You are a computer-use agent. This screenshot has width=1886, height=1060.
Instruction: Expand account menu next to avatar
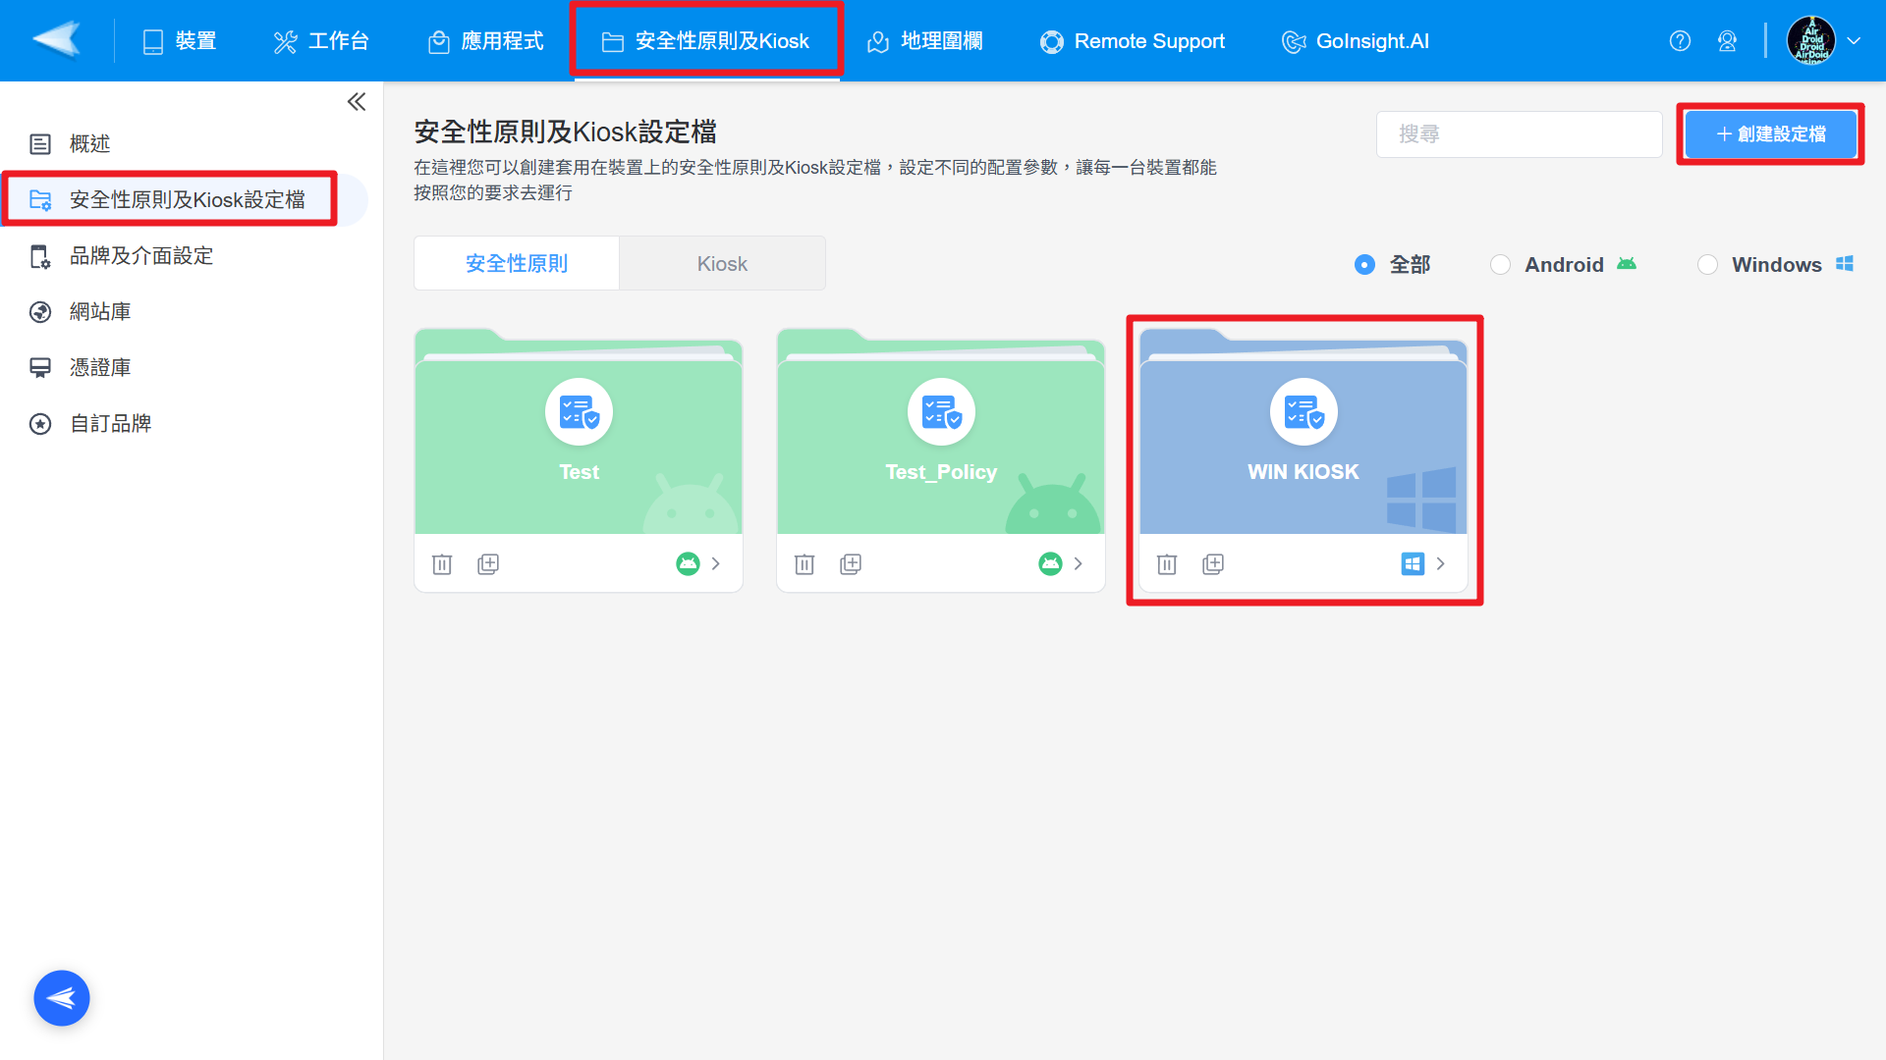[1854, 41]
